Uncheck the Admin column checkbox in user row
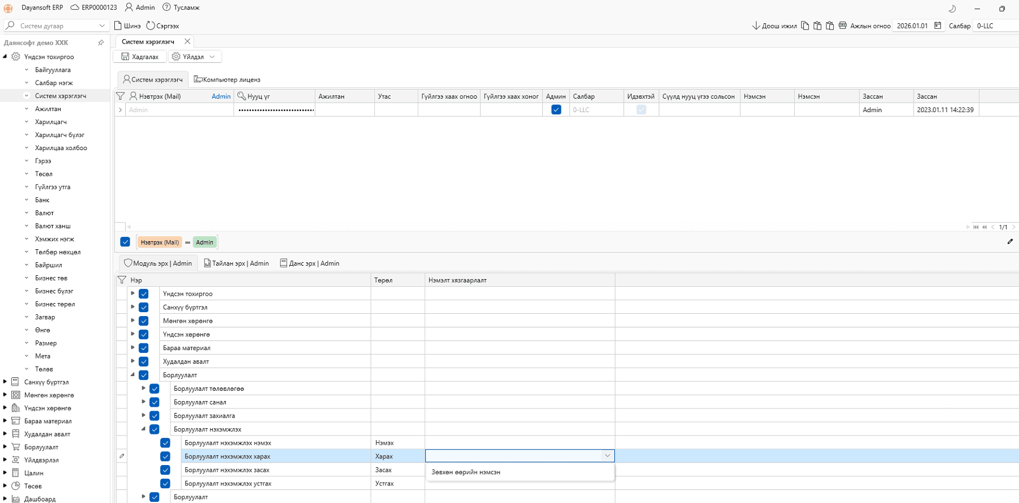This screenshot has width=1019, height=503. pos(556,110)
